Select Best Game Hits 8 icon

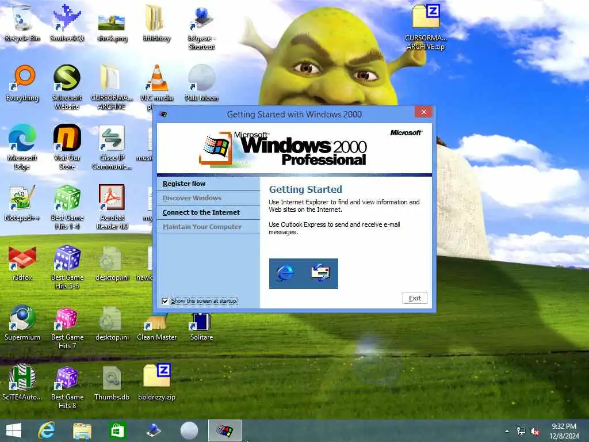click(67, 387)
